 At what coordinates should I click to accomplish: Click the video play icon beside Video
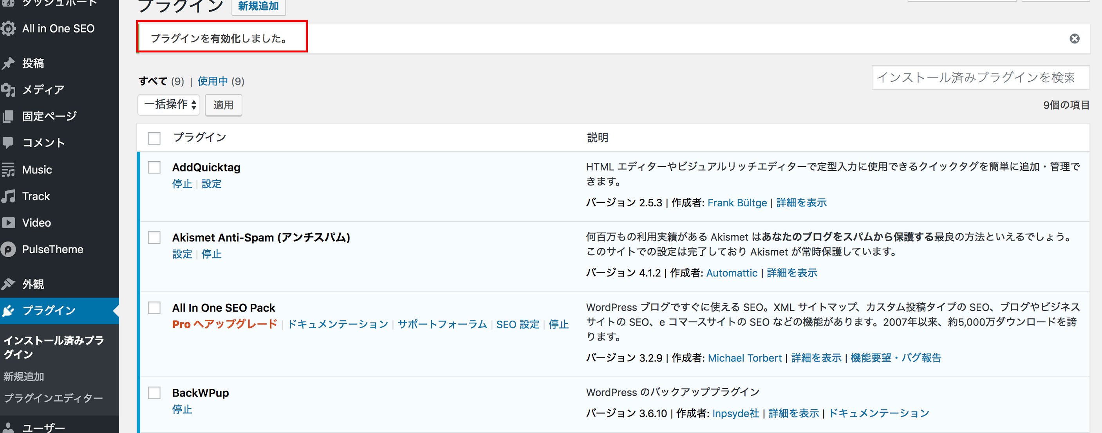click(x=8, y=222)
